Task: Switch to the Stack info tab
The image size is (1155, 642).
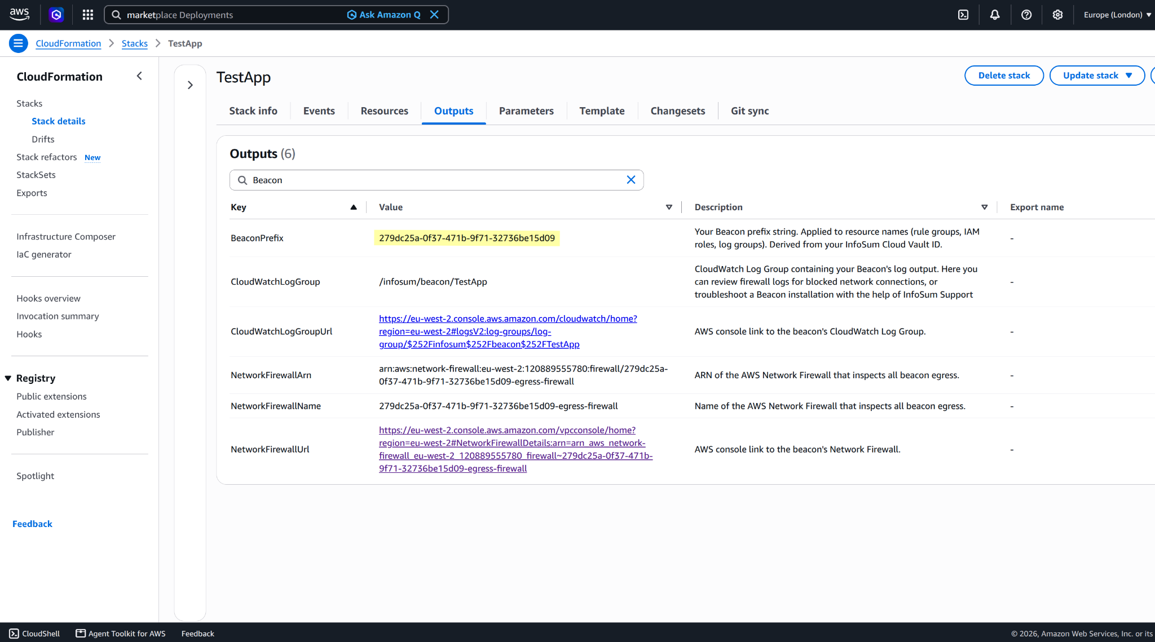Action: [x=253, y=111]
